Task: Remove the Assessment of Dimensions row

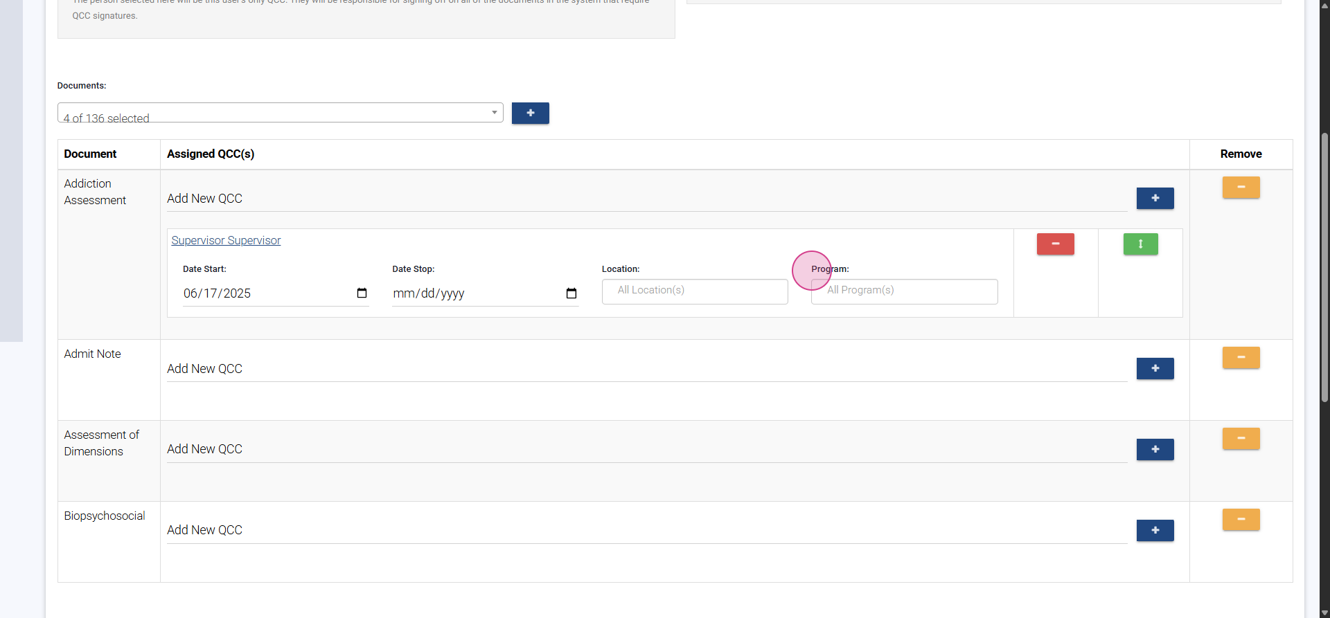Action: click(1241, 439)
